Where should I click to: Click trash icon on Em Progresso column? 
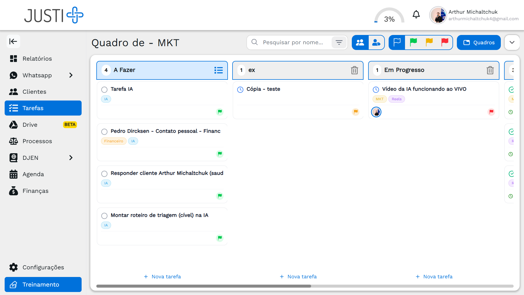pyautogui.click(x=490, y=70)
